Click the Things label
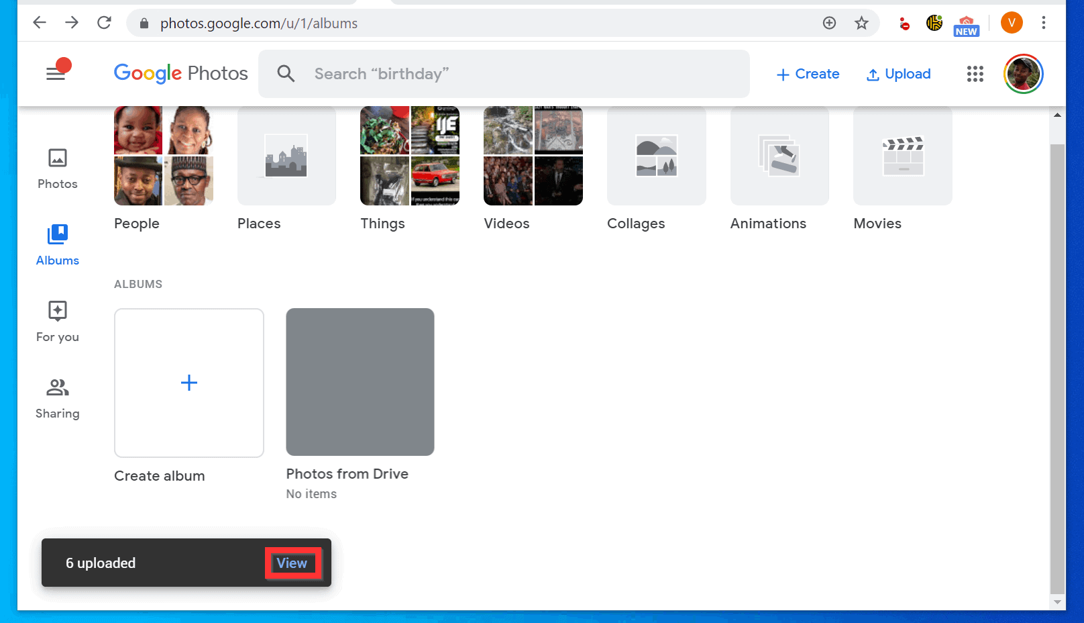1084x623 pixels. point(382,224)
